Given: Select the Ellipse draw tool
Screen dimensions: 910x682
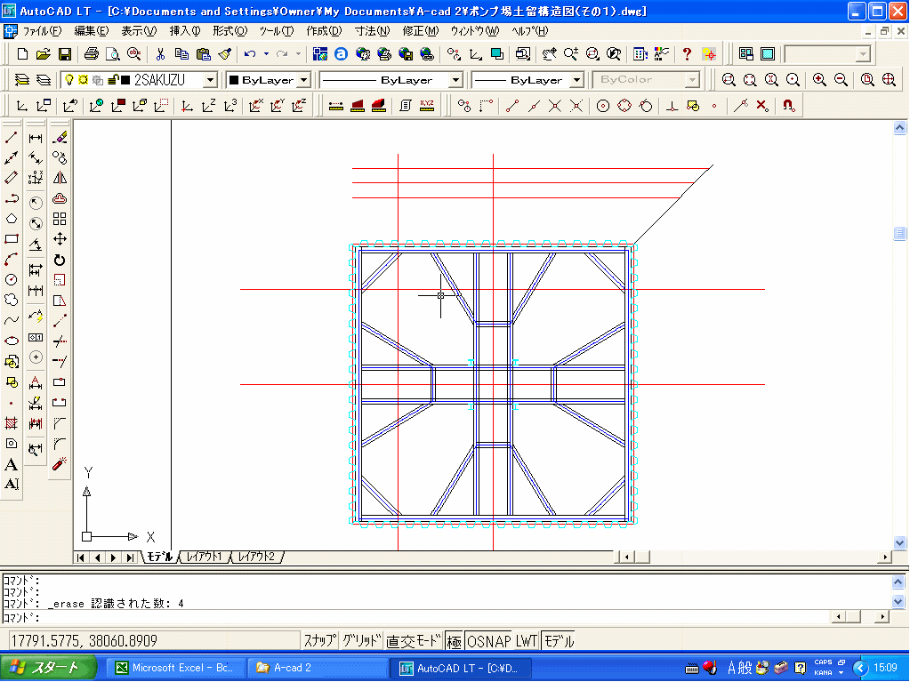Looking at the screenshot, I should pyautogui.click(x=11, y=341).
